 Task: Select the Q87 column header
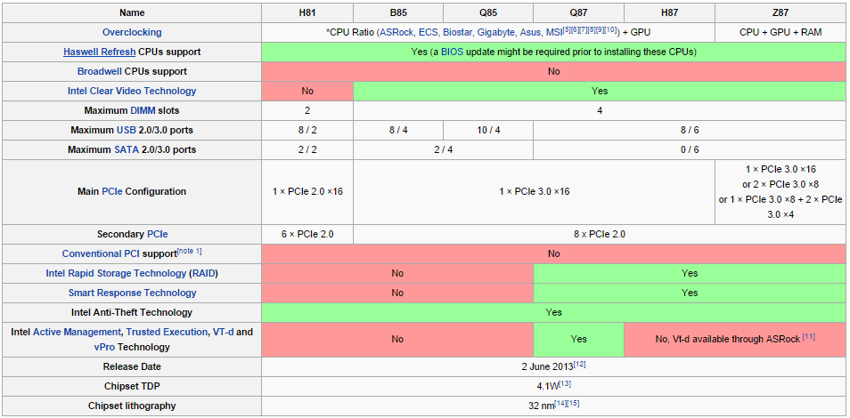tap(578, 12)
